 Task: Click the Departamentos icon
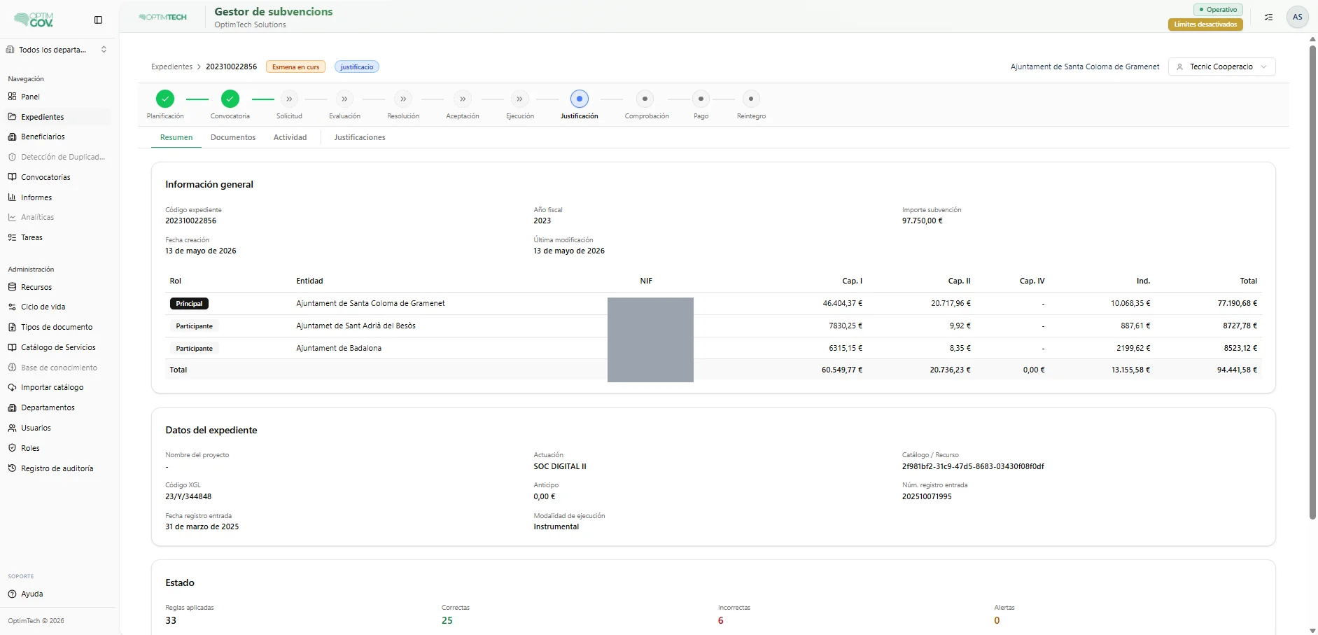12,407
